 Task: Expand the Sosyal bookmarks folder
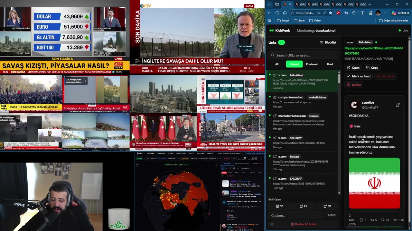click(283, 21)
